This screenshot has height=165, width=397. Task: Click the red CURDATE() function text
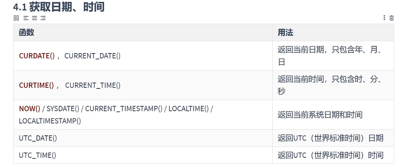point(37,56)
